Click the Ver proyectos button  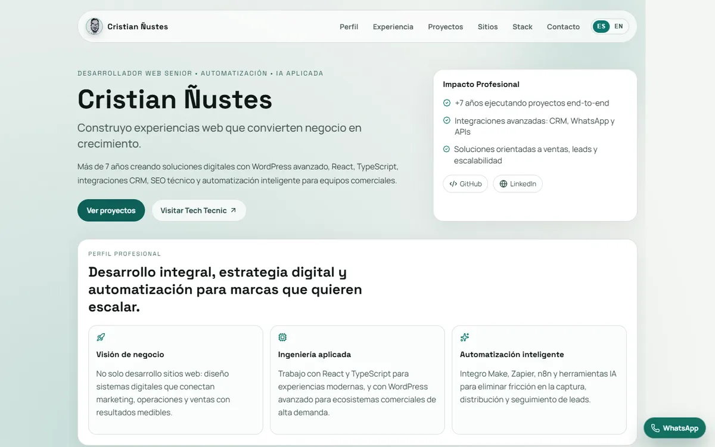pos(111,210)
